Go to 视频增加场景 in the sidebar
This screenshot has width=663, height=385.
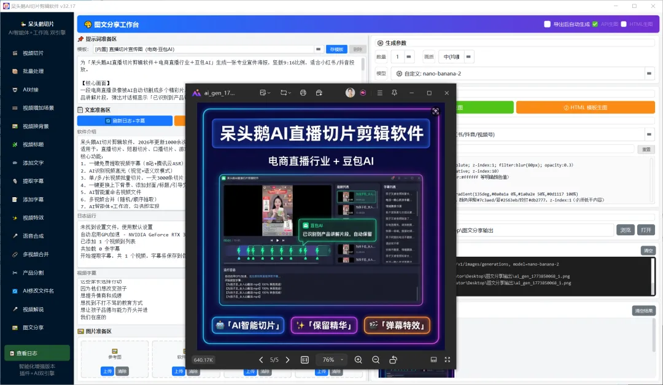(x=38, y=108)
